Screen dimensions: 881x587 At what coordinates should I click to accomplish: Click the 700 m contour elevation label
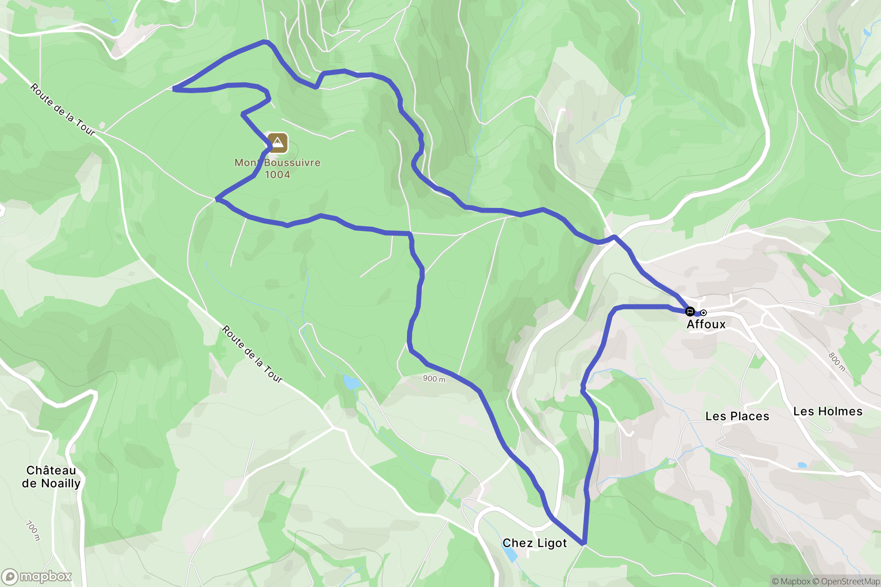tap(33, 531)
